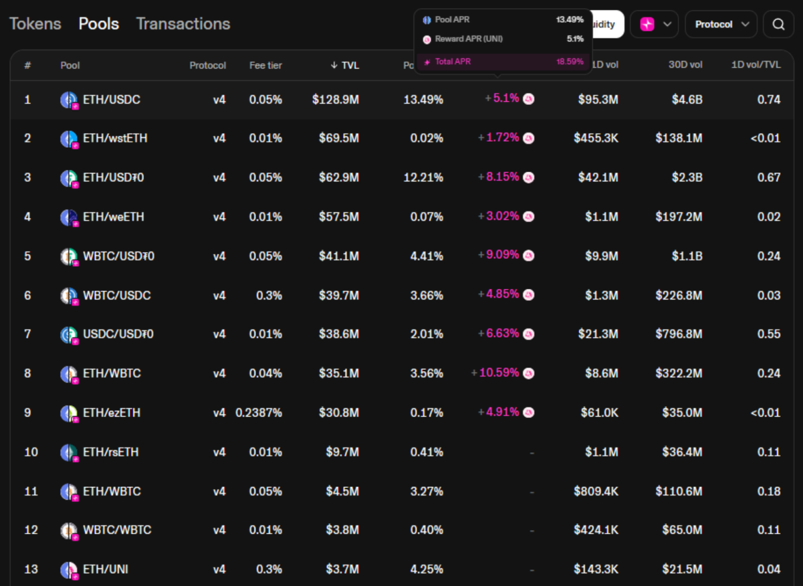Click the WBTC/WBTC pool token icon

point(69,530)
